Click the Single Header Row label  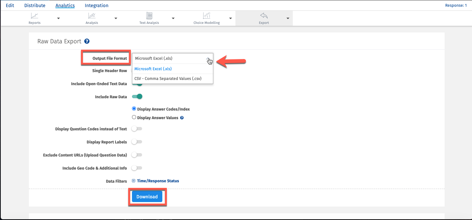point(109,71)
